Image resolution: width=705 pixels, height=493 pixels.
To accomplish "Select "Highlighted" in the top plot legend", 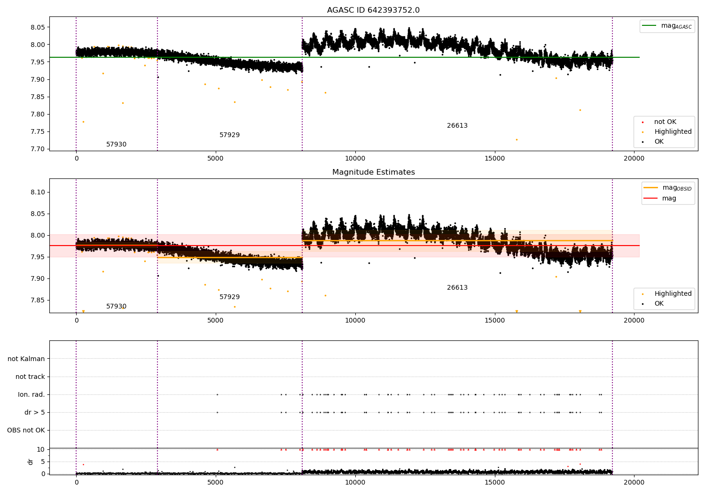I will click(x=673, y=132).
